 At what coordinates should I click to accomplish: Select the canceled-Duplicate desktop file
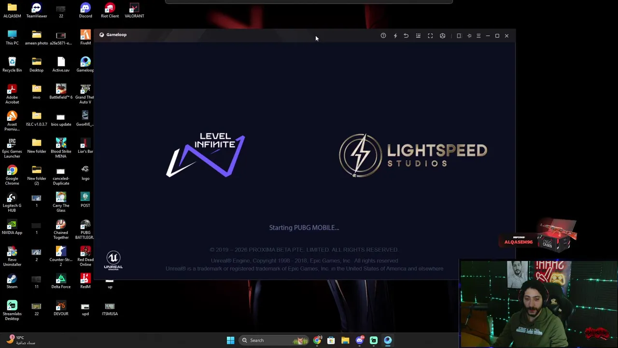click(x=61, y=175)
